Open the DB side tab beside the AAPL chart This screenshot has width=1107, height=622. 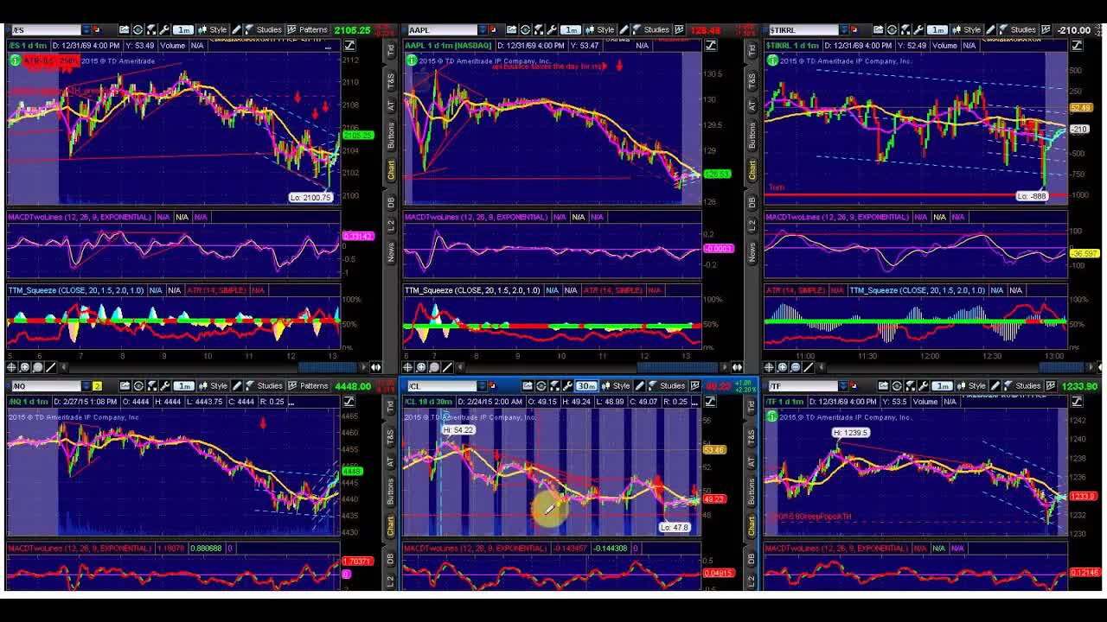tap(752, 201)
